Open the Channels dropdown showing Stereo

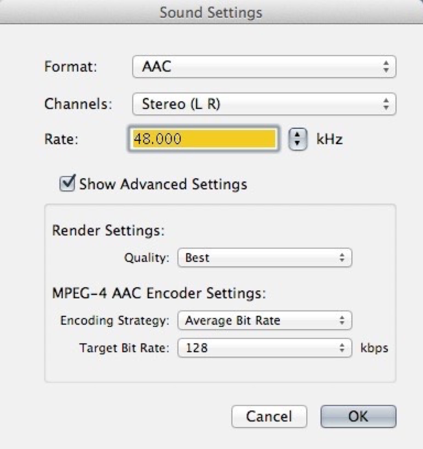(x=264, y=104)
